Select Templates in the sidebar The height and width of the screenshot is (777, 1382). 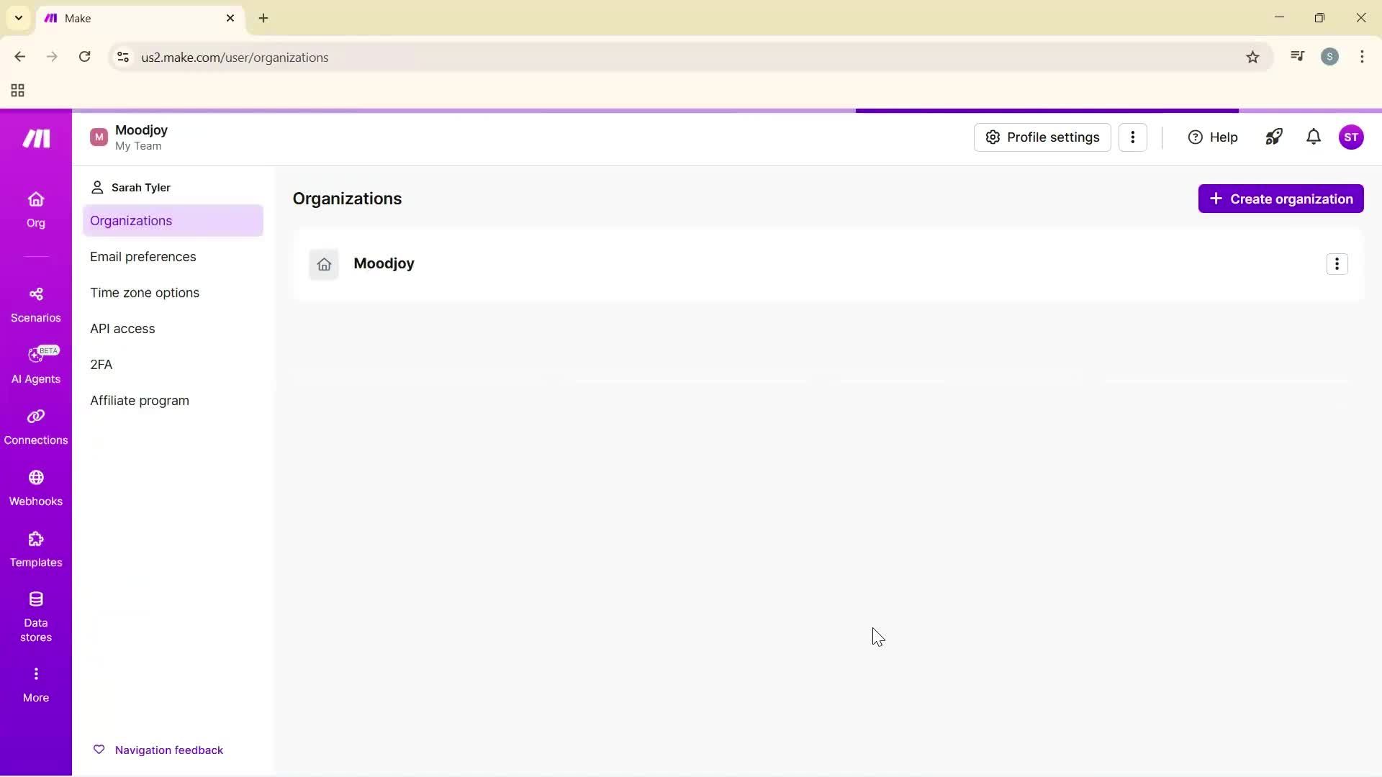click(x=35, y=548)
